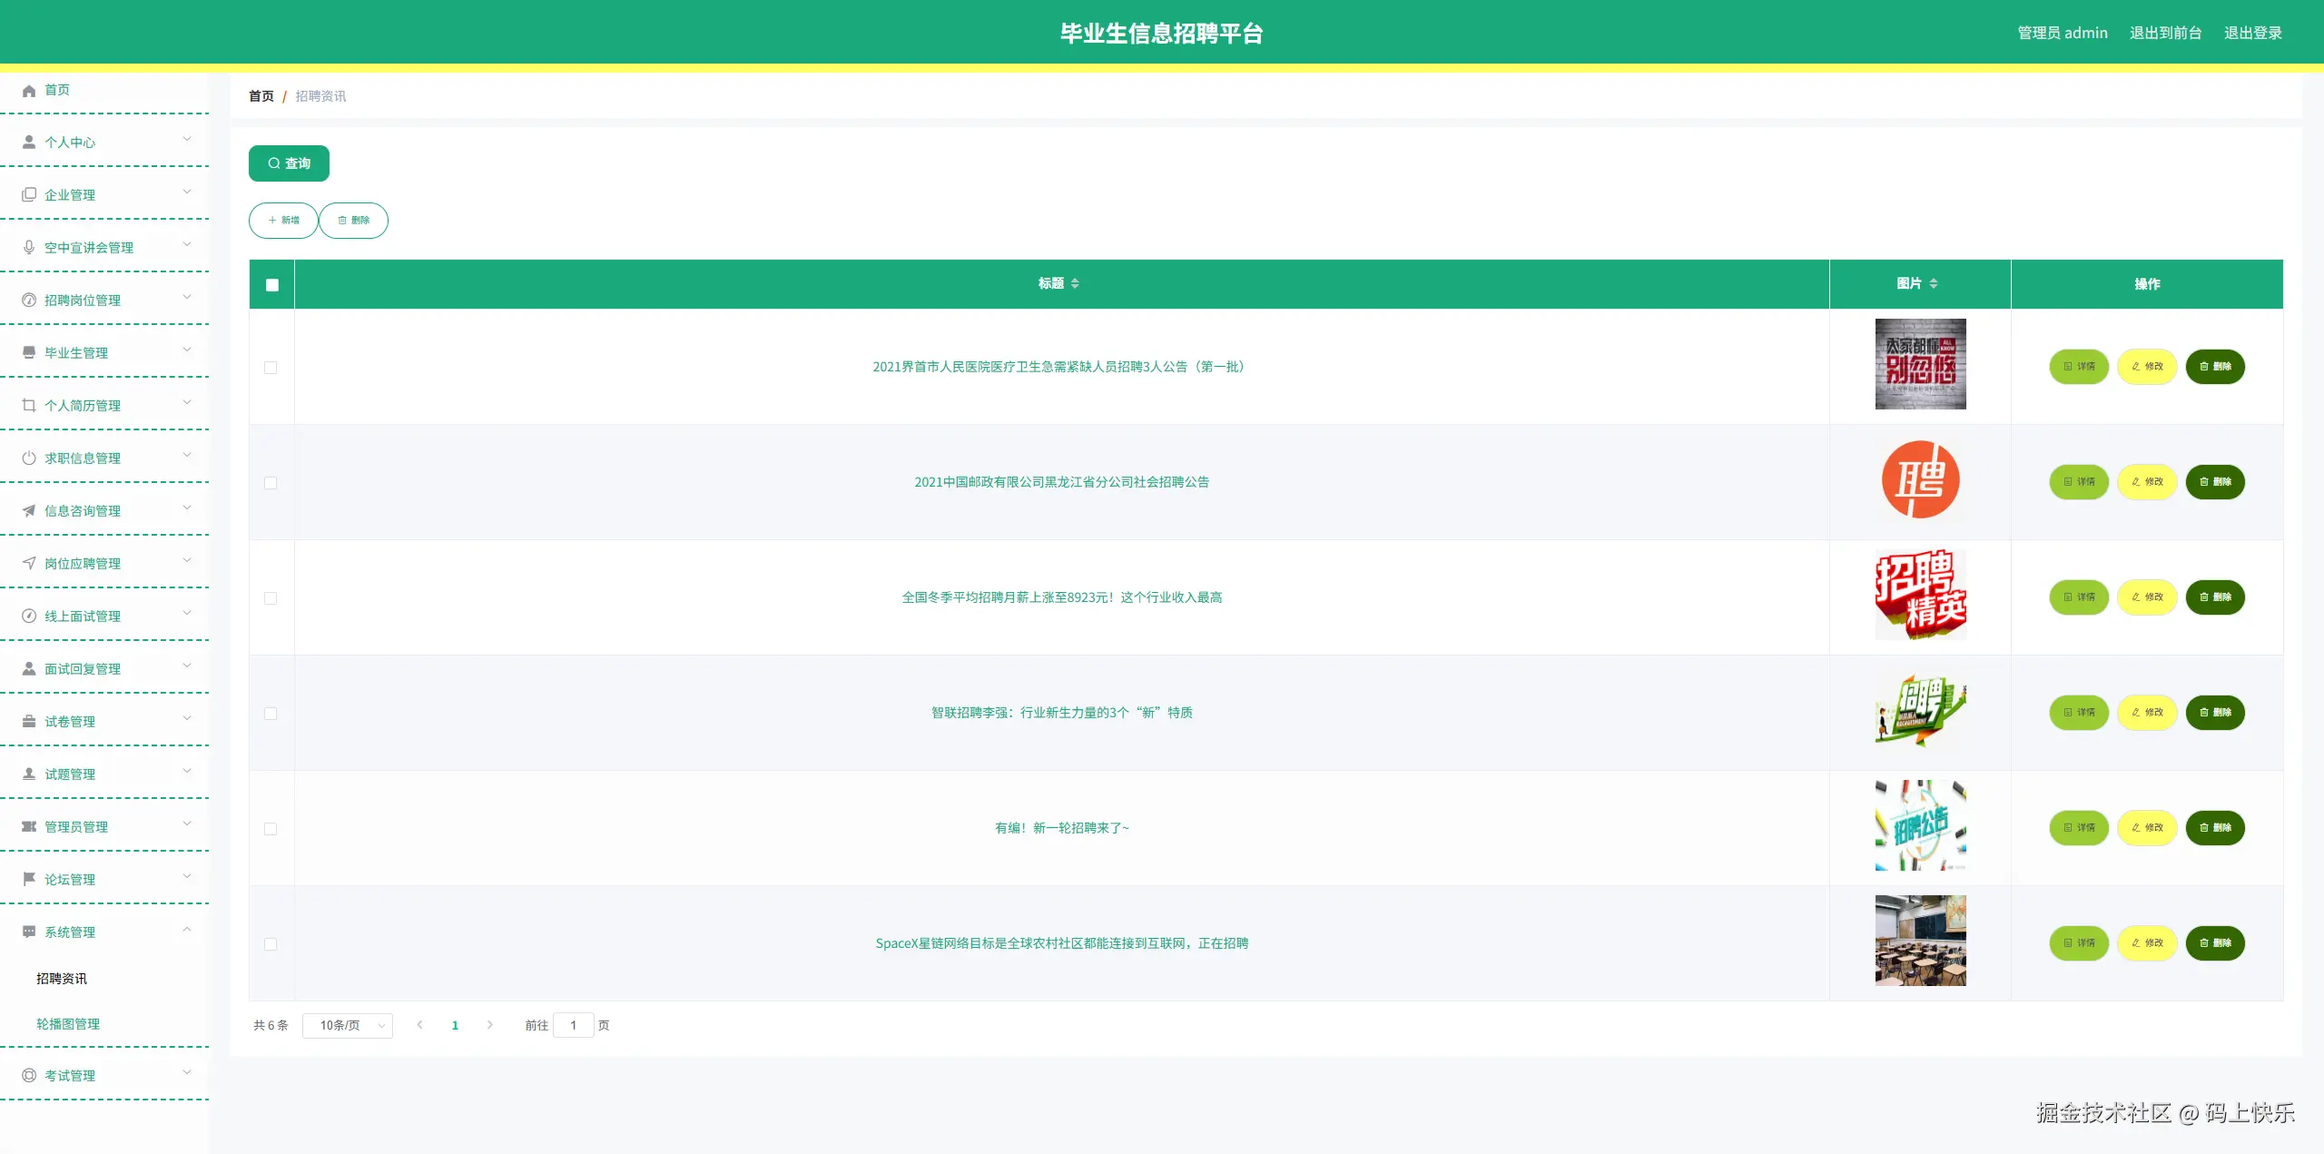Check the row for 2021界首市人民医院 announcement

(x=271, y=368)
